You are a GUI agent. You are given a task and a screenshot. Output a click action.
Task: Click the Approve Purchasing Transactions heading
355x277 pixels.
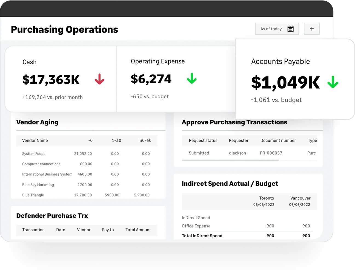[x=234, y=122]
